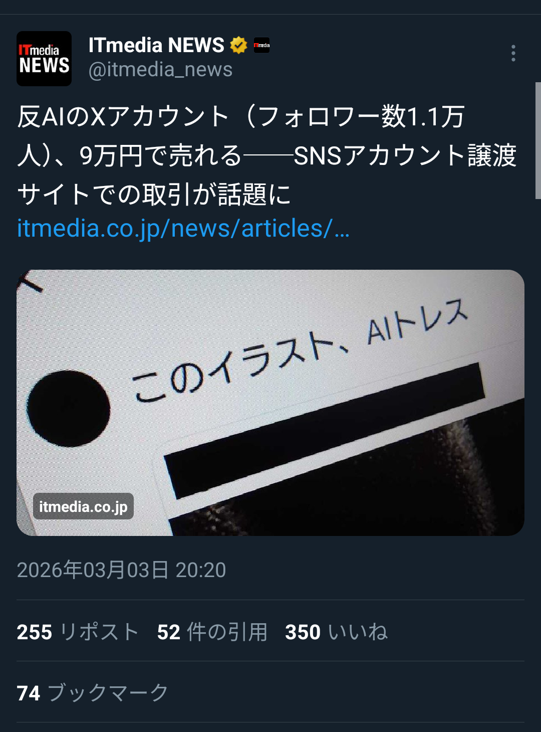
Task: Click the 2026年03月03日 20:20 timestamp
Action: coord(121,570)
